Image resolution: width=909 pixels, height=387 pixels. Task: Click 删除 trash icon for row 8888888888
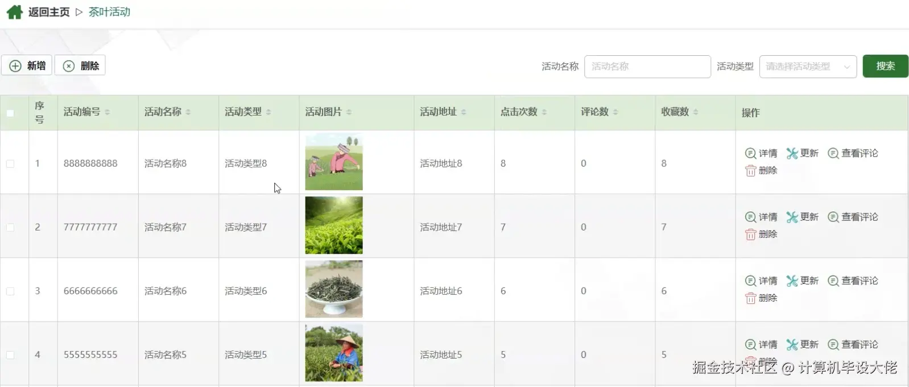click(x=750, y=170)
